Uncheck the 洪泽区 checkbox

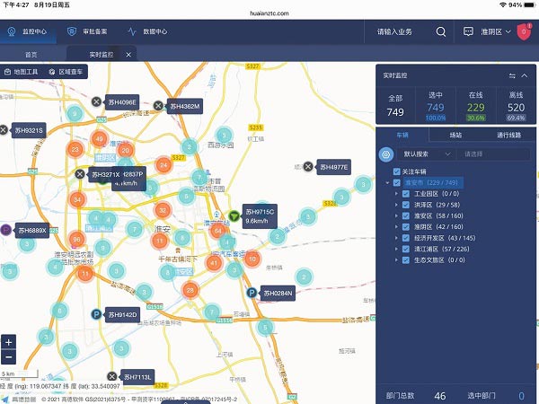(406, 205)
